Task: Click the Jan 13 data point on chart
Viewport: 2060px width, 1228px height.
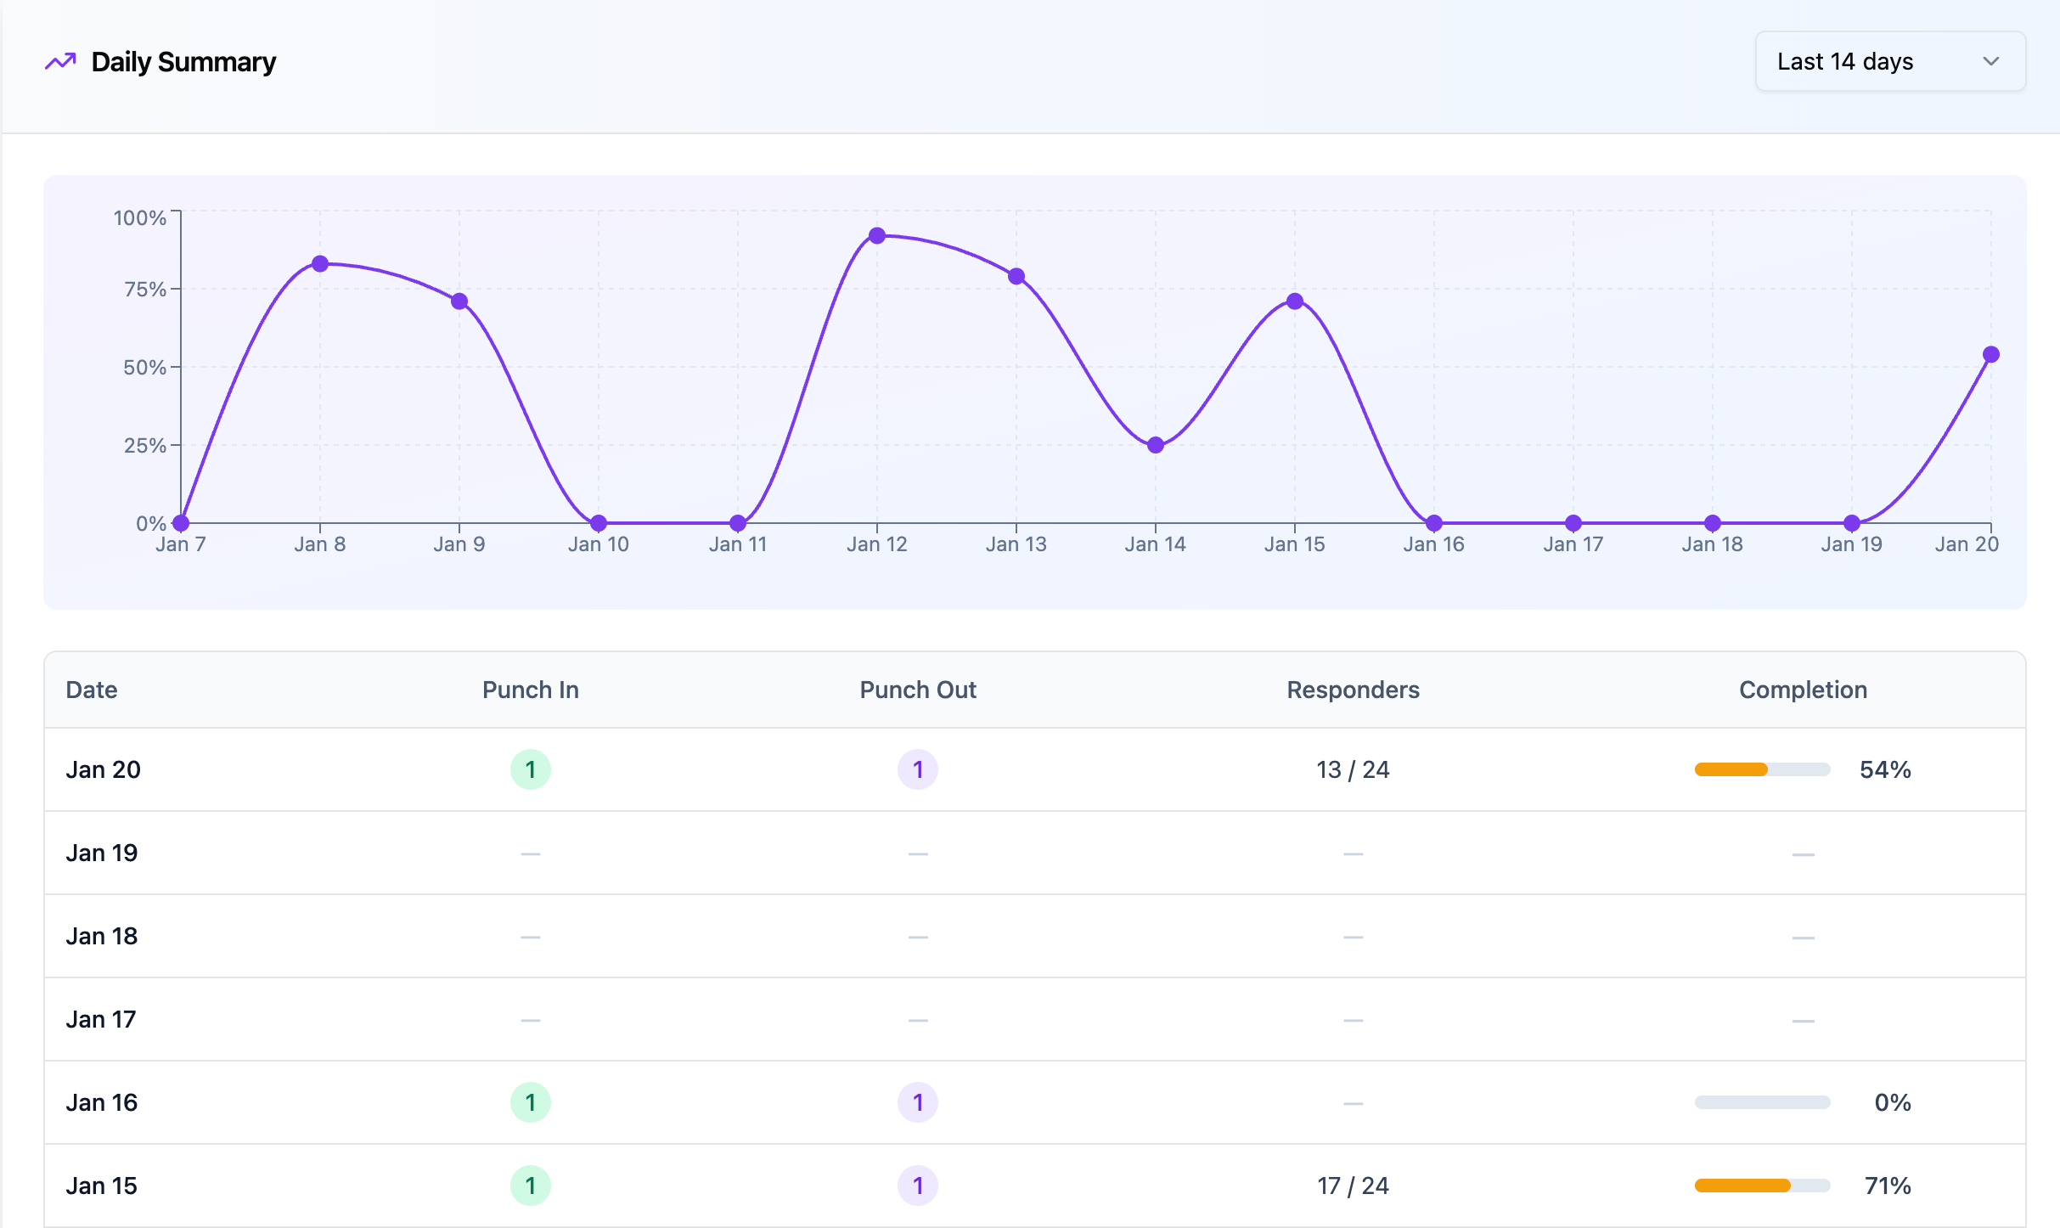Action: (x=1016, y=277)
